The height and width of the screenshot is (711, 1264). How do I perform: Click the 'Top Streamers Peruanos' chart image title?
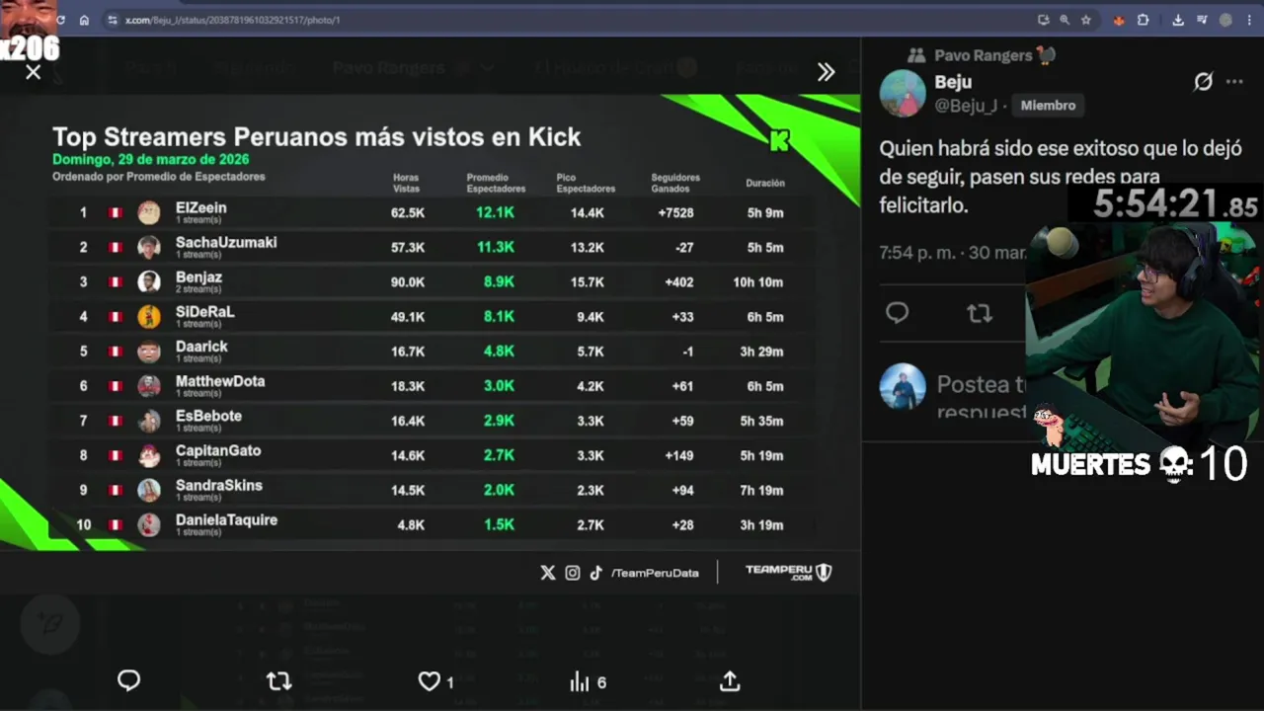pyautogui.click(x=316, y=137)
